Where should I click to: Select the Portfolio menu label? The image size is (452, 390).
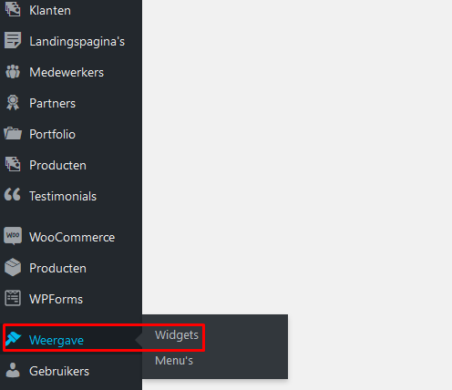click(x=52, y=134)
